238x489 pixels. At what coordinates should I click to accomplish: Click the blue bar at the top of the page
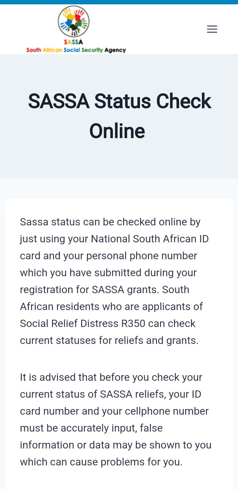click(x=119, y=2)
